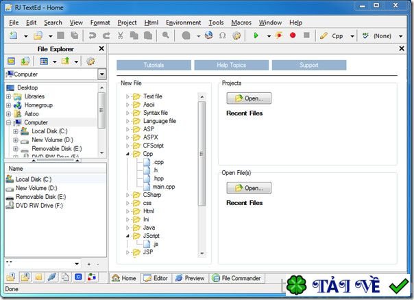Collapse the Cpp folder in New File

pyautogui.click(x=127, y=154)
